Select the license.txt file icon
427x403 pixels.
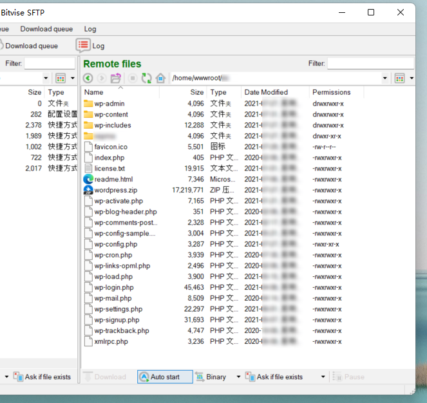(x=88, y=168)
